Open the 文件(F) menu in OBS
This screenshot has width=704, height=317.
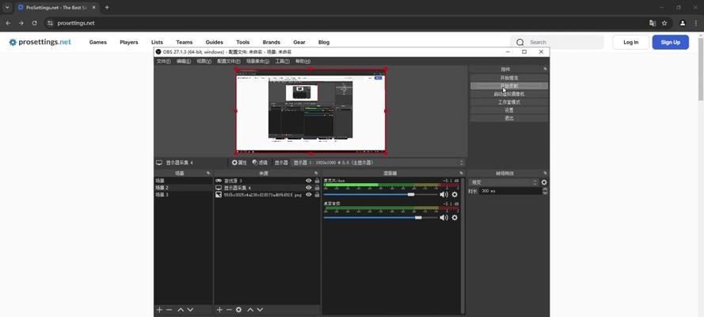[163, 61]
